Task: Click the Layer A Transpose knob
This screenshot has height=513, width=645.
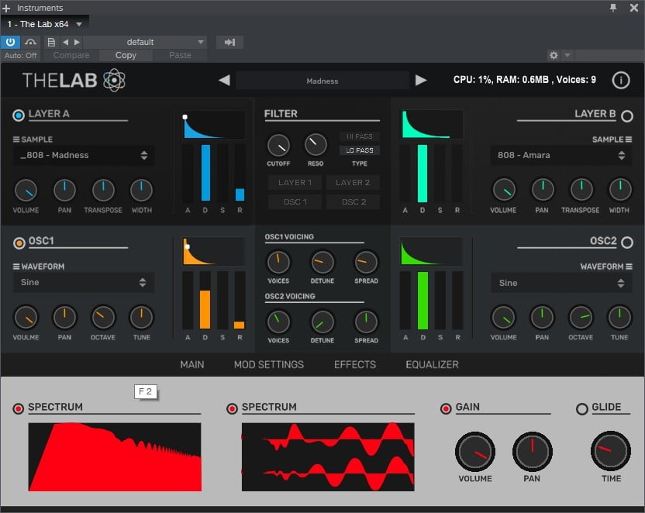Action: [103, 190]
